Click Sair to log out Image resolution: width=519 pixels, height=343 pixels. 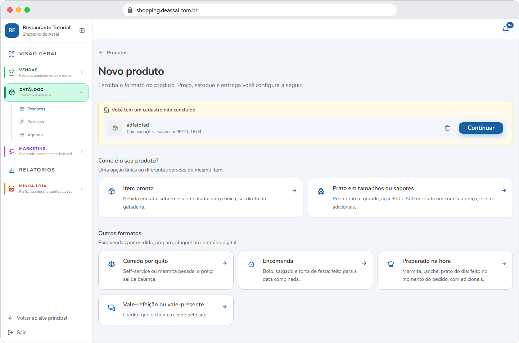click(x=21, y=333)
